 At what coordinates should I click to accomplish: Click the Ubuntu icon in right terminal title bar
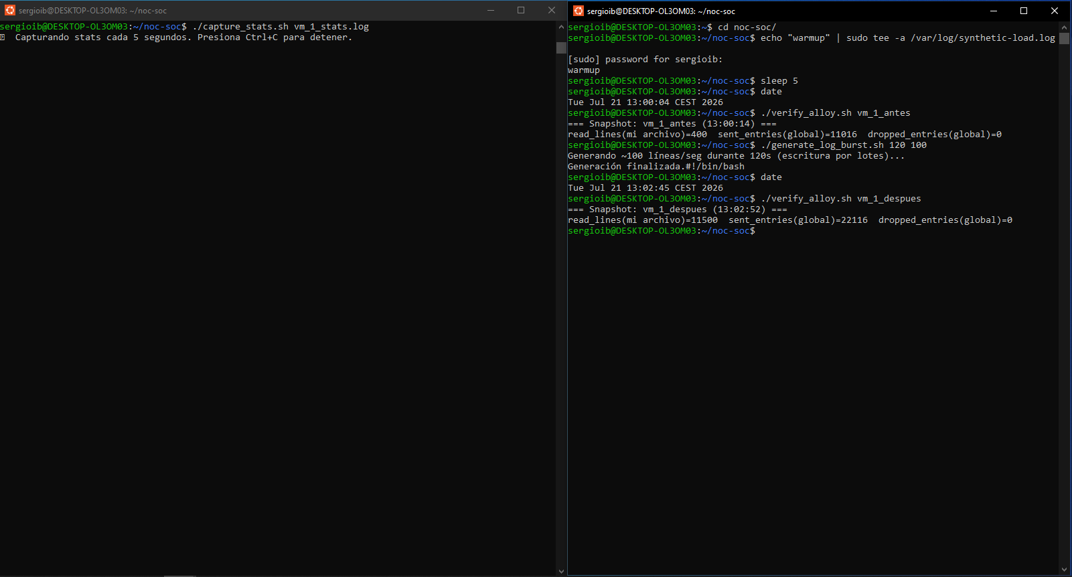(x=579, y=11)
